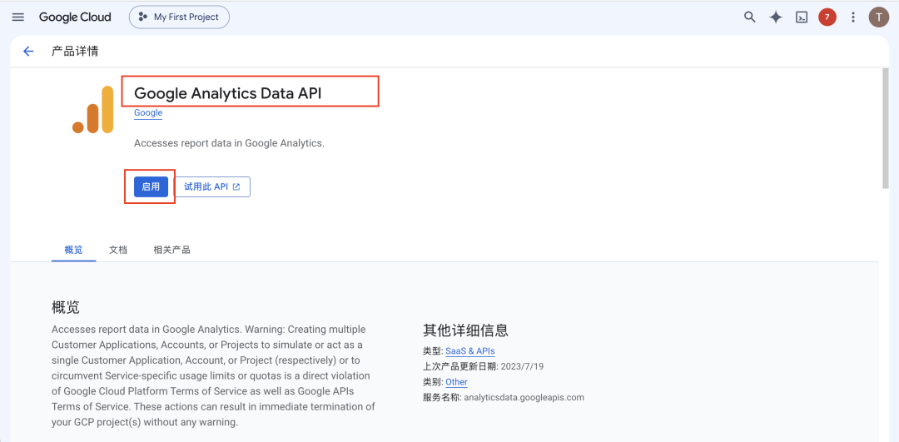The width and height of the screenshot is (899, 442).
Task: Click the 其他详细信息 heading
Action: pyautogui.click(x=465, y=330)
